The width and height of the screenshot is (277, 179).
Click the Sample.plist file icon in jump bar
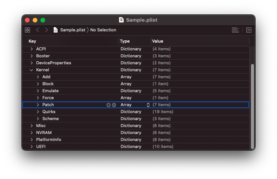point(56,30)
